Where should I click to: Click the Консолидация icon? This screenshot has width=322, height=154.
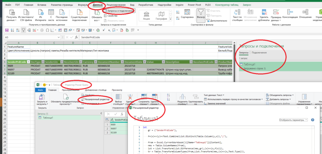pos(290,12)
